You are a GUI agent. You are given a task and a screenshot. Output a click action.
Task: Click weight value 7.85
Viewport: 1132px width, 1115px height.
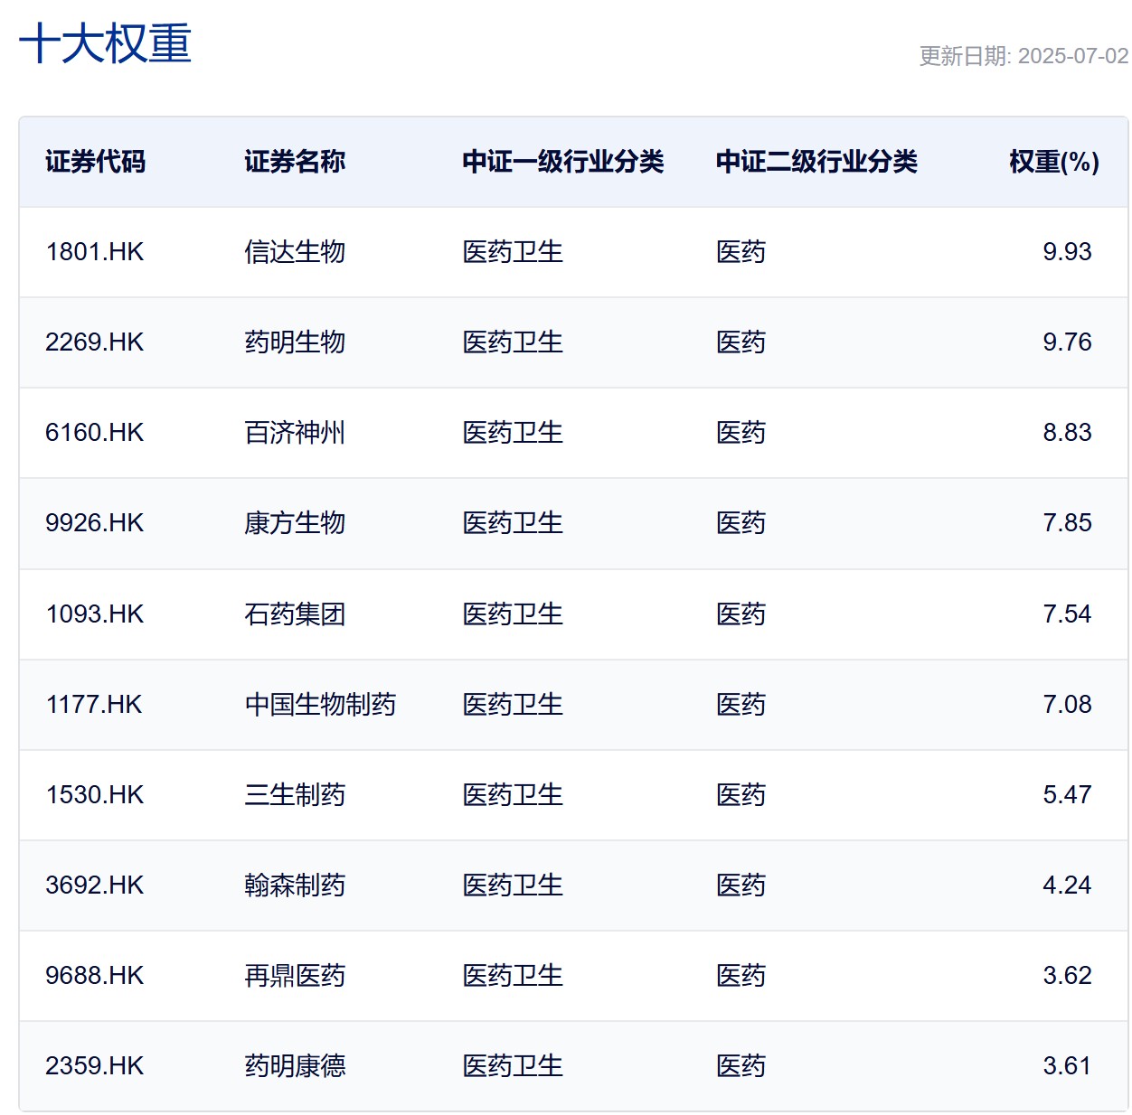(1067, 522)
